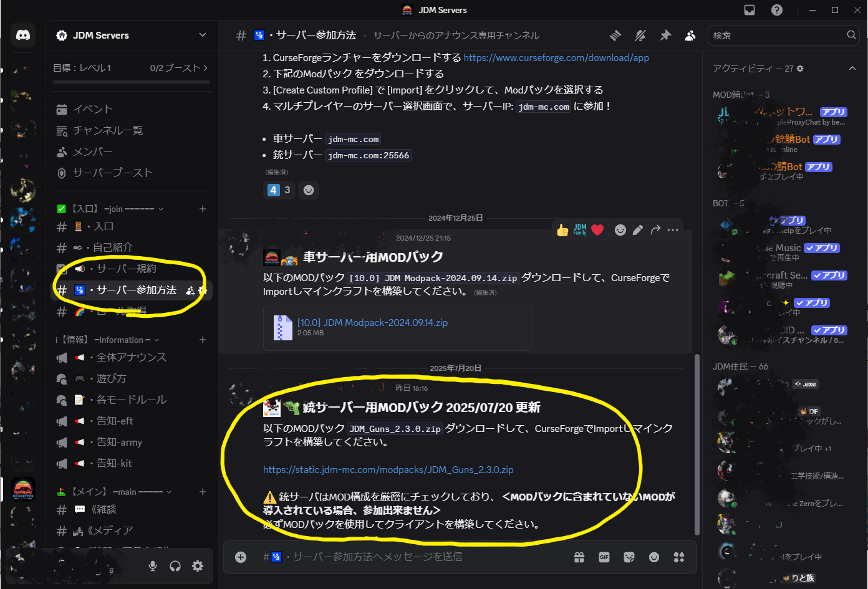Screen dimensions: 868x589
Task: Add reaction button below the server list message
Action: click(309, 190)
